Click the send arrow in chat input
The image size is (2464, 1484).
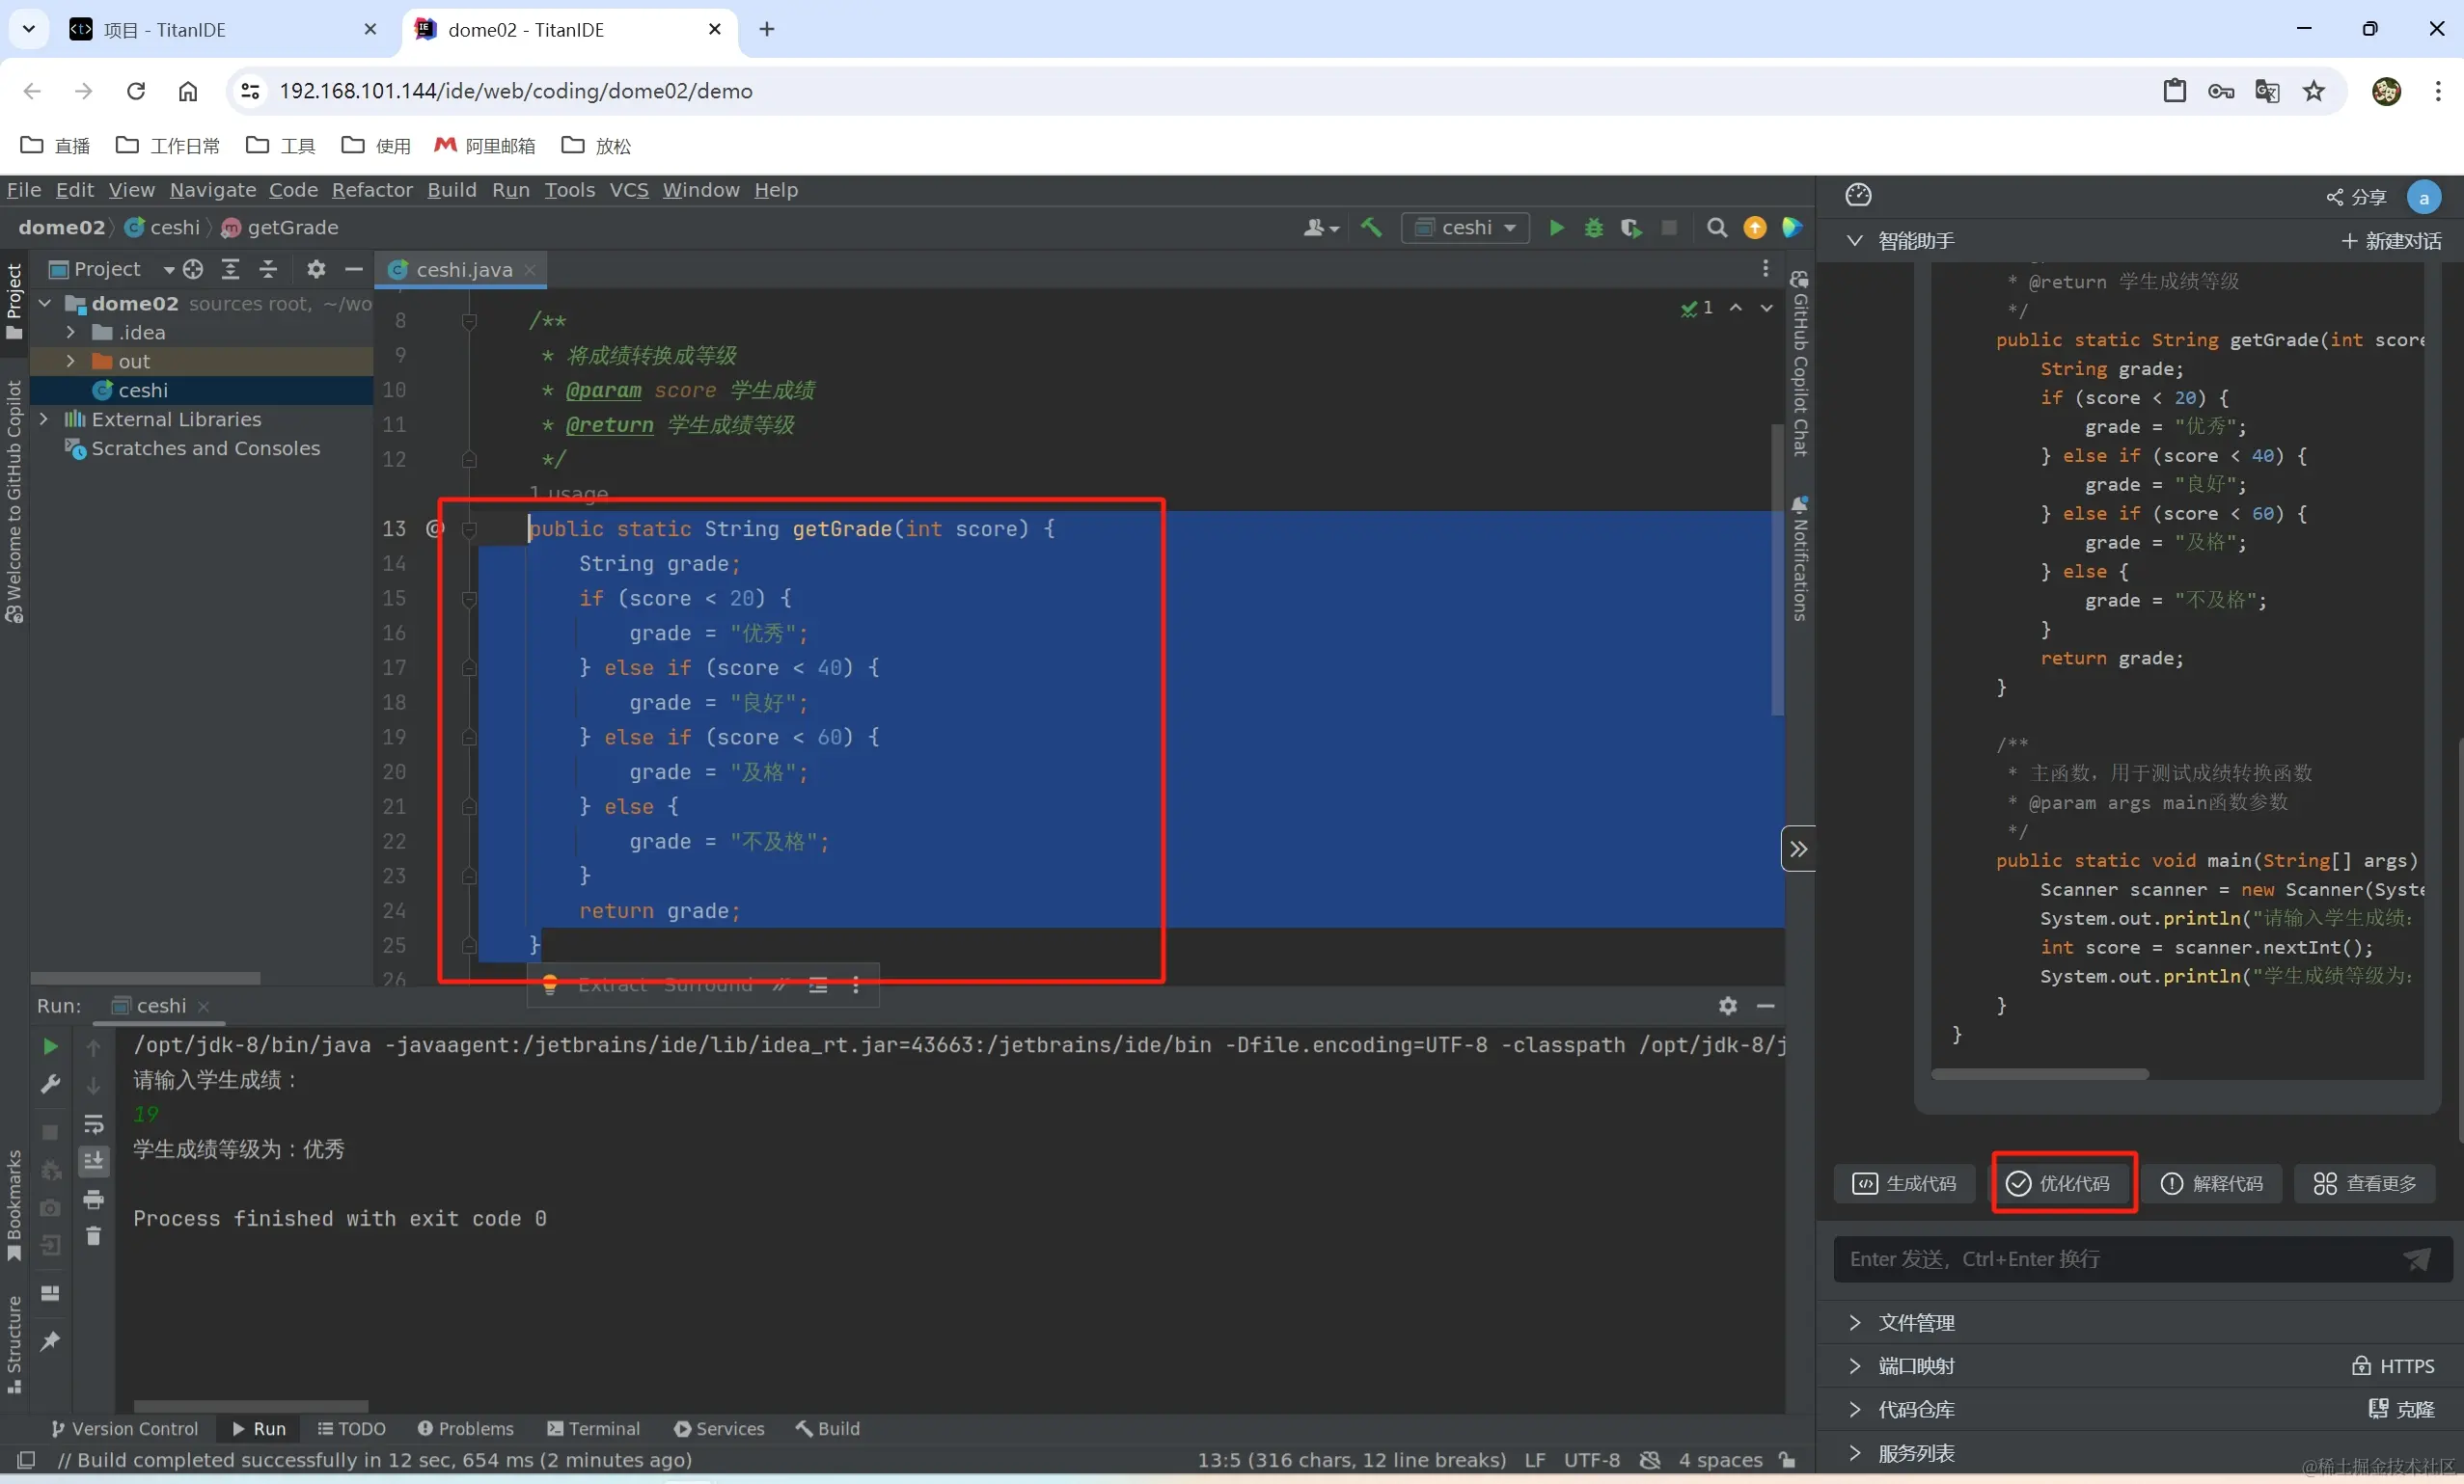2417,1259
